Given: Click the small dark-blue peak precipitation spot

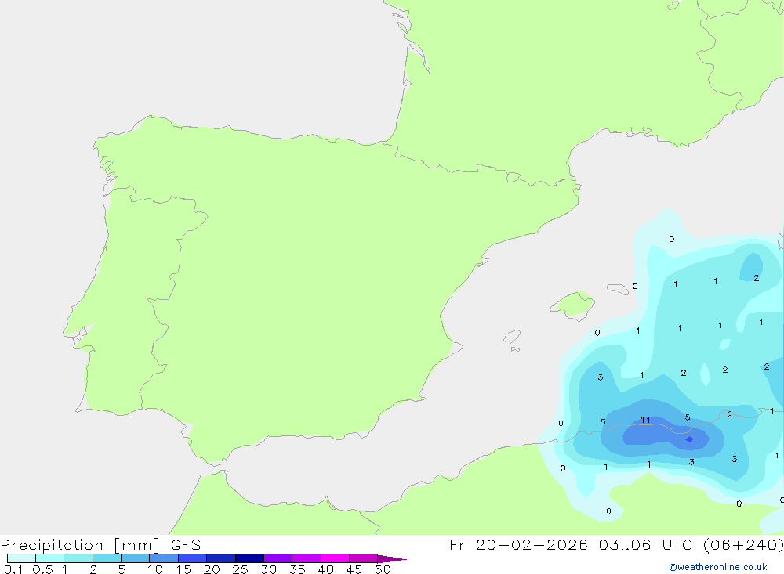Looking at the screenshot, I should tap(689, 439).
